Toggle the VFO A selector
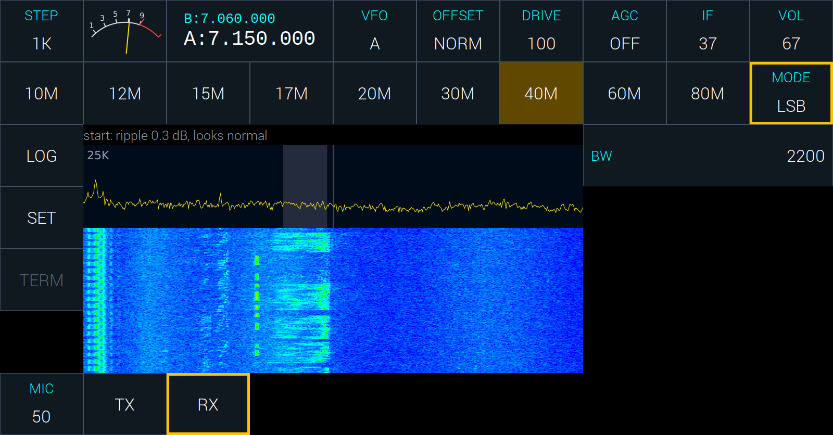 pyautogui.click(x=375, y=31)
